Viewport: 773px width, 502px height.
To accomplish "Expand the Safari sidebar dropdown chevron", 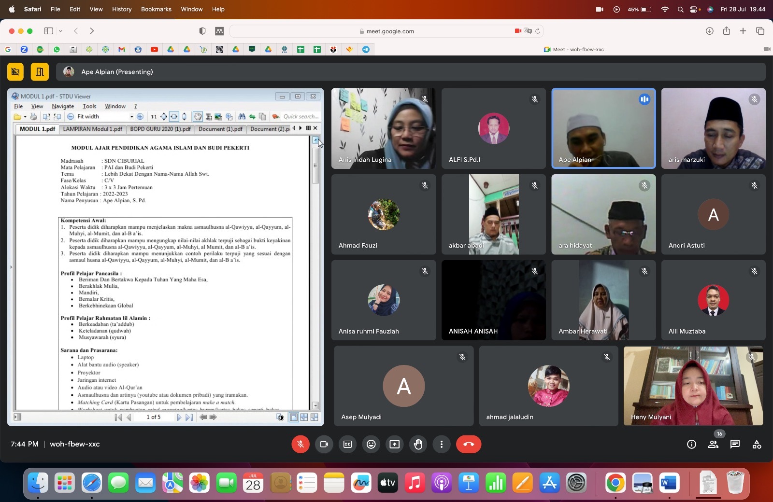I will click(60, 31).
